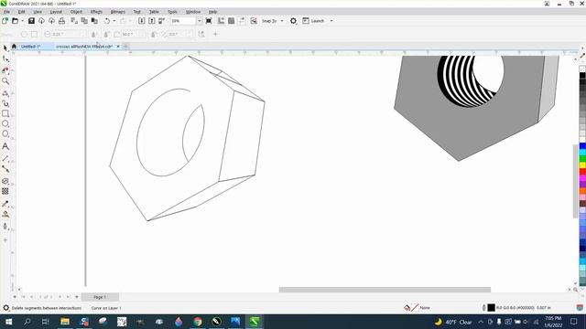The height and width of the screenshot is (329, 586).
Task: Click the add-tools plus button under the toolbox
Action: click(5, 239)
